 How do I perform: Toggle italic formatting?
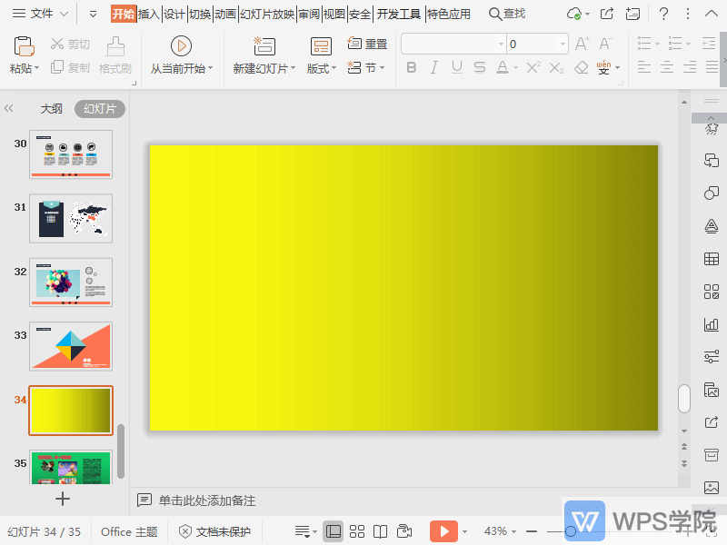pyautogui.click(x=433, y=66)
